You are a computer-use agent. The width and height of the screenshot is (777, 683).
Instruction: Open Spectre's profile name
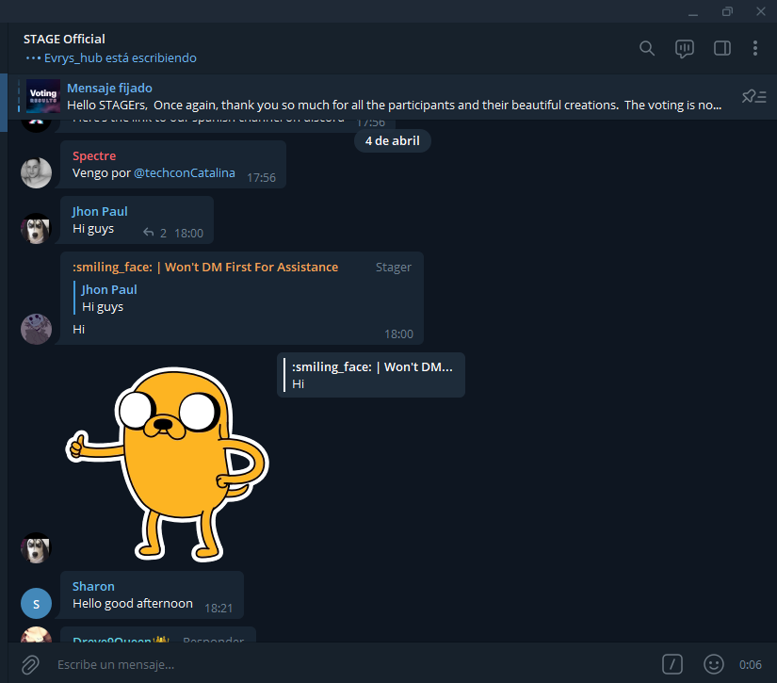(94, 155)
